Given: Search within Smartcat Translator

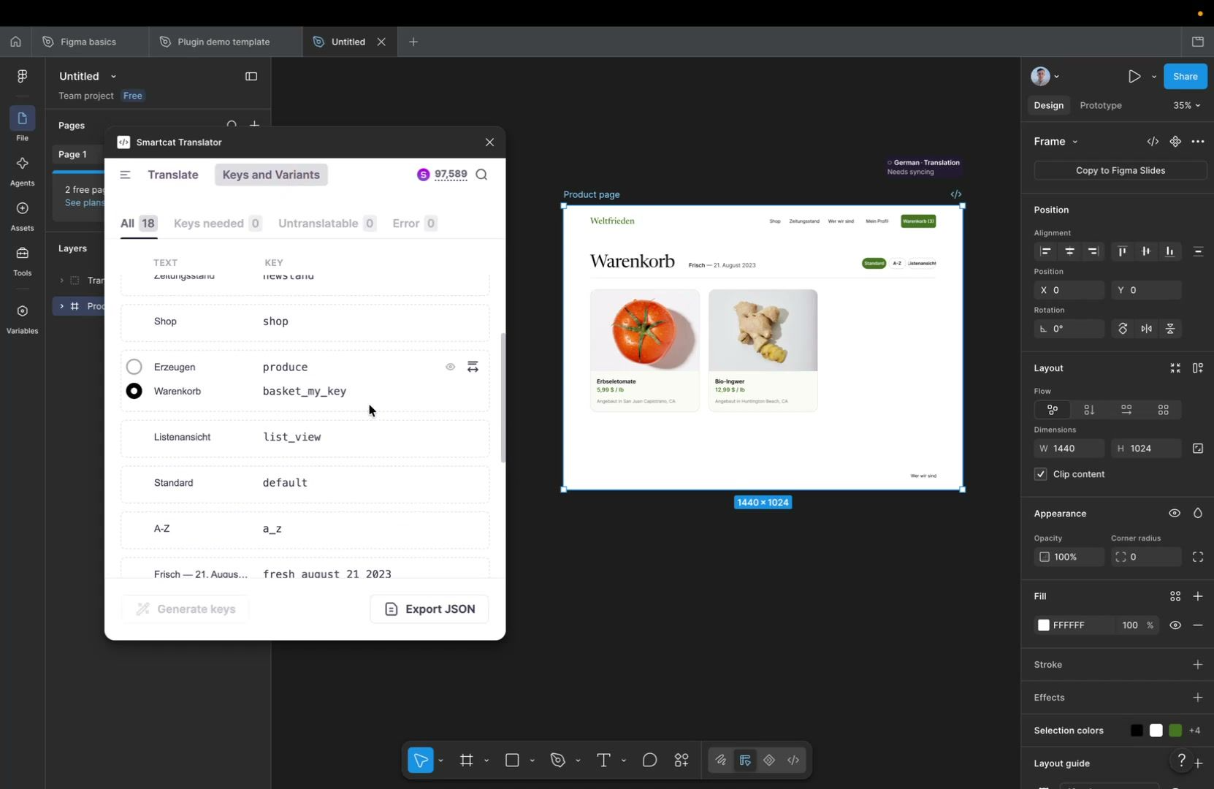Looking at the screenshot, I should (481, 175).
